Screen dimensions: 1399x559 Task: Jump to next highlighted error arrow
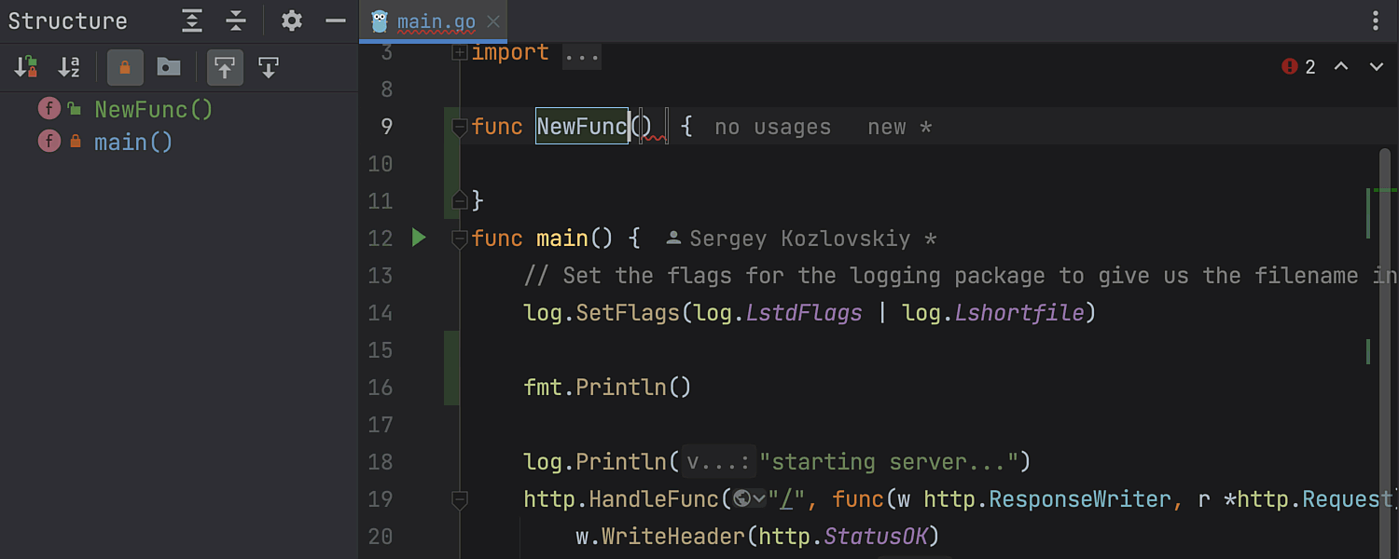click(x=1376, y=66)
